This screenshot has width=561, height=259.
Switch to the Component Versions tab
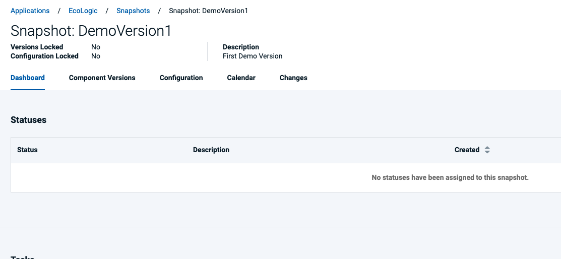point(102,78)
